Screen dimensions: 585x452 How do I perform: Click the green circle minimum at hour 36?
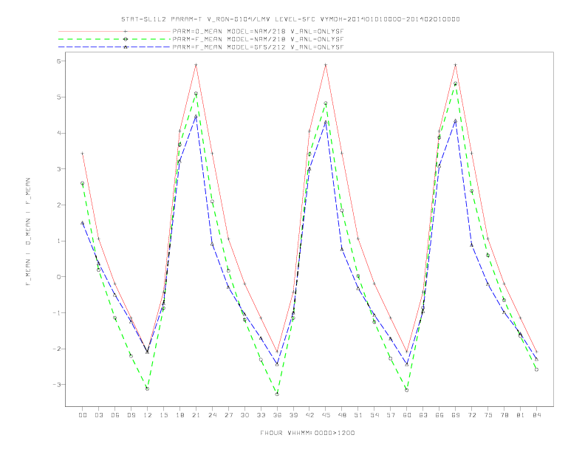click(277, 394)
